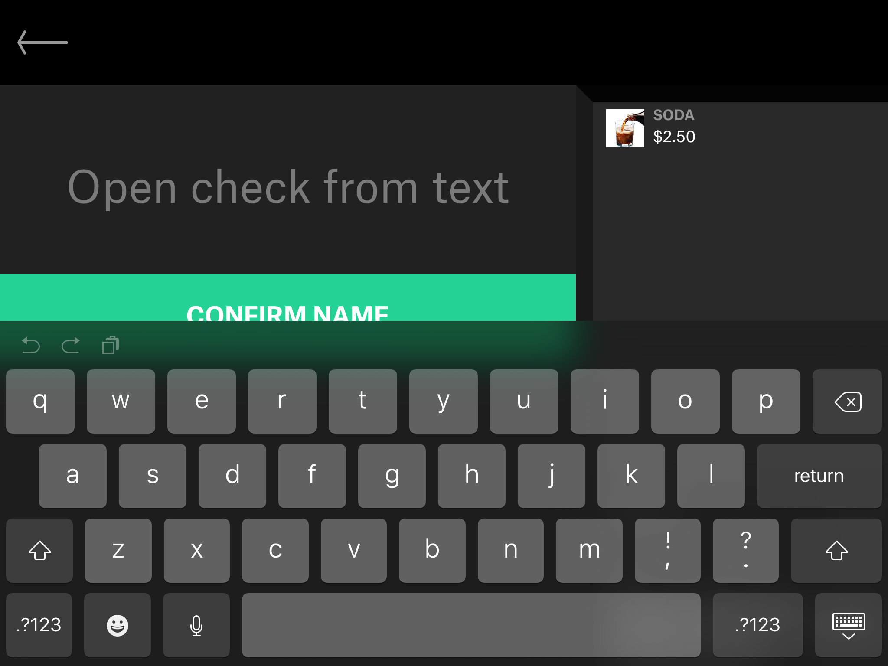
Task: Tap the space bar
Action: click(471, 625)
